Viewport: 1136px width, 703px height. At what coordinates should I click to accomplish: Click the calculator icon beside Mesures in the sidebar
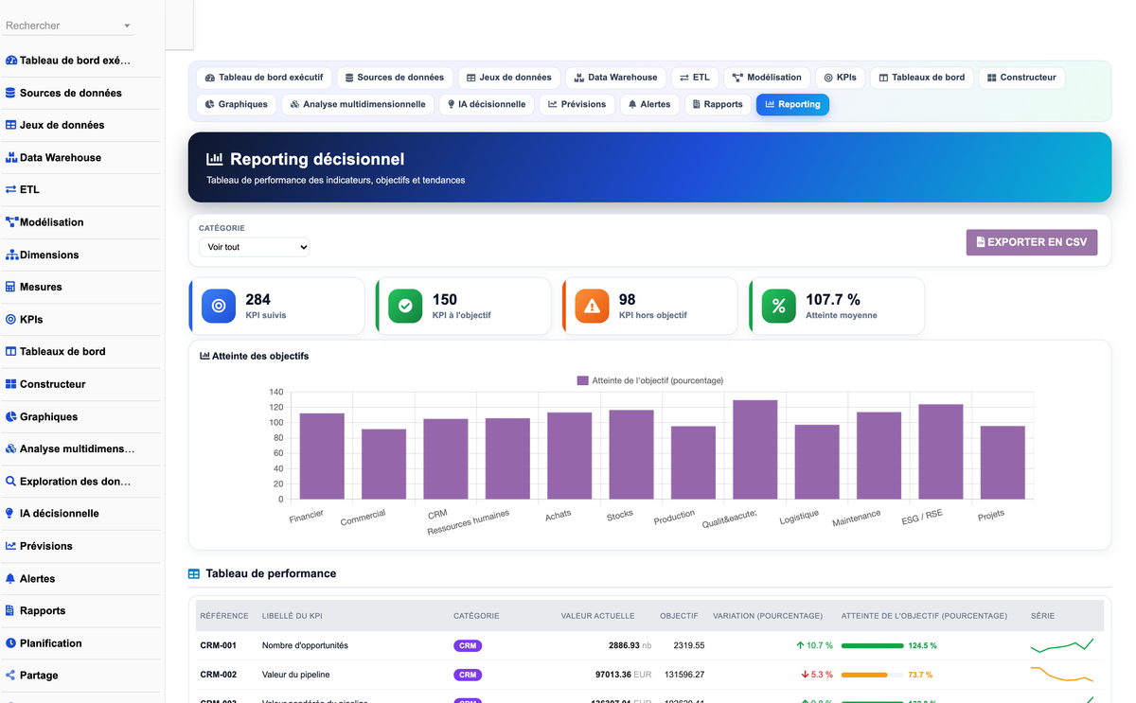click(x=11, y=287)
